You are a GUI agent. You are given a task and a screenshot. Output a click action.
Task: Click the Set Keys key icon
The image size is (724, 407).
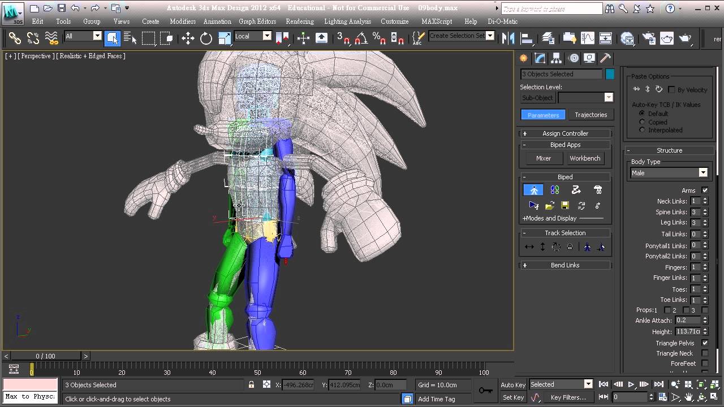(x=485, y=390)
